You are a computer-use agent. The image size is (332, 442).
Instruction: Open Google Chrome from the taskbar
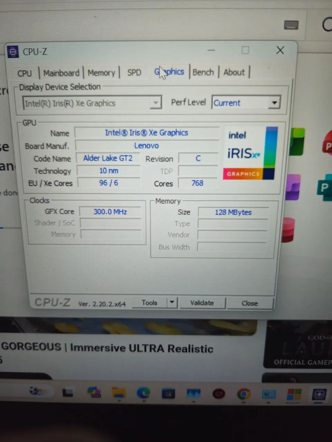click(x=244, y=394)
